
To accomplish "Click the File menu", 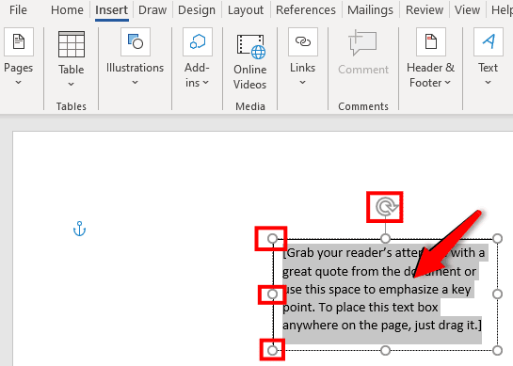I will [18, 10].
